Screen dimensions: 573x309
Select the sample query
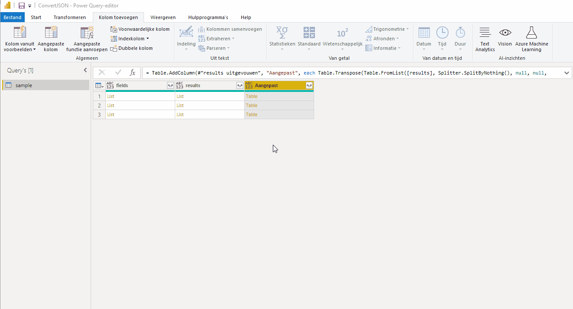(46, 85)
